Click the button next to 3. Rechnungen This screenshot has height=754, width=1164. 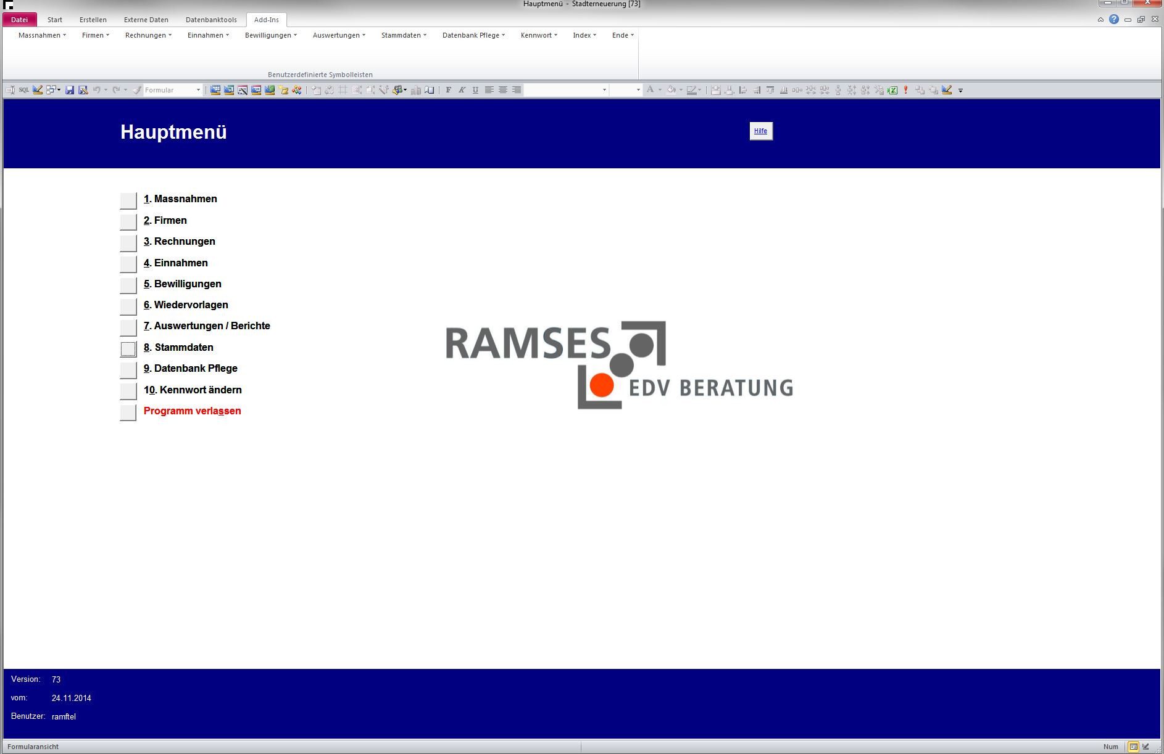coord(128,243)
